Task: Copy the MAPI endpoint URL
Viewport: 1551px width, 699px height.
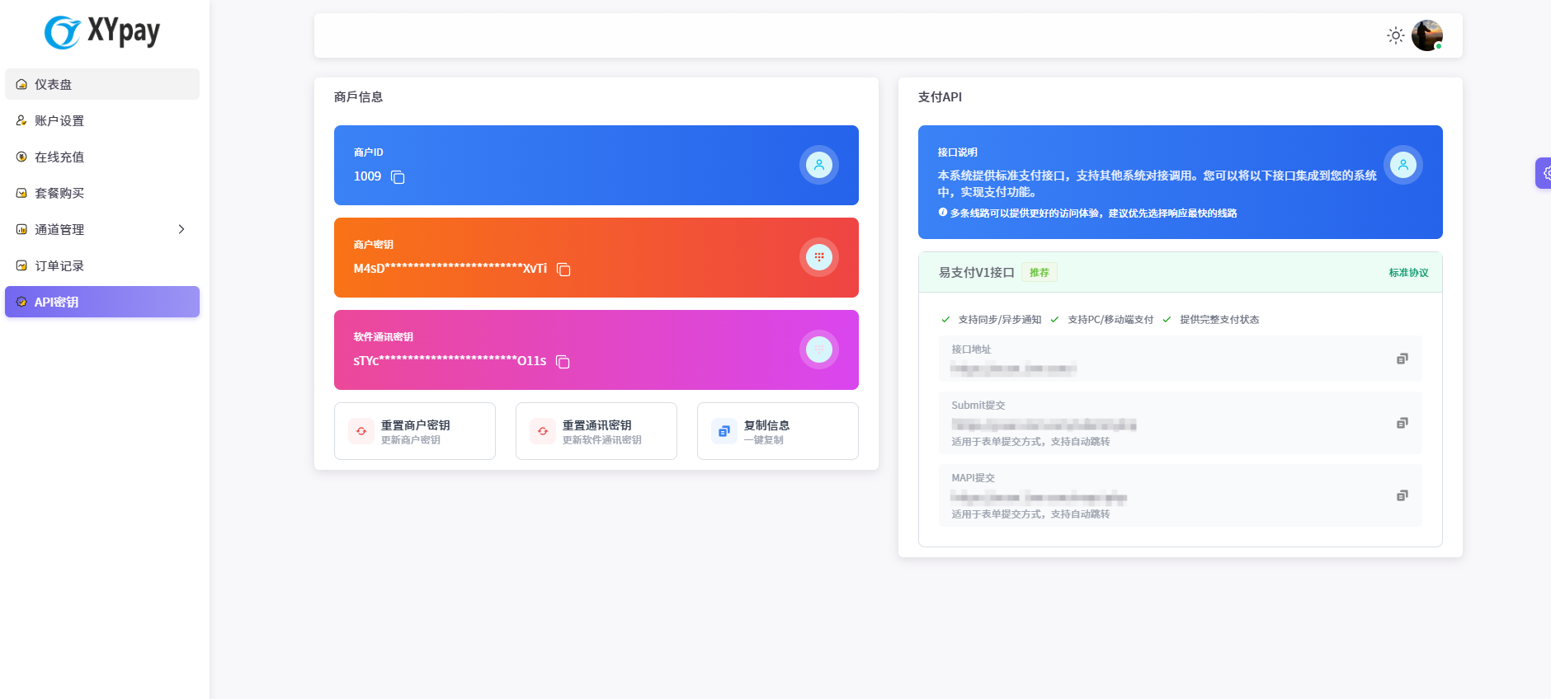Action: [x=1402, y=495]
